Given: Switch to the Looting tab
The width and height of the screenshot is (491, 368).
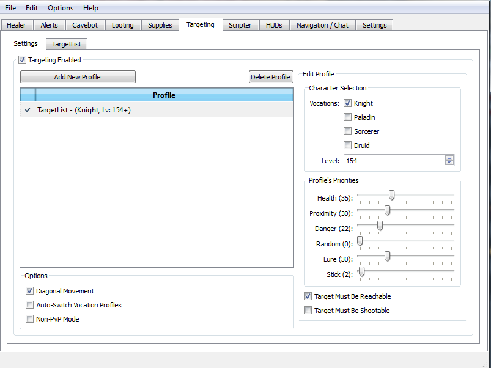Looking at the screenshot, I should tap(122, 25).
